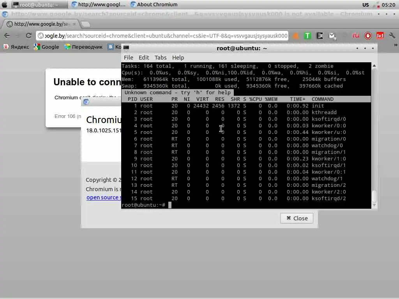The height and width of the screenshot is (299, 399).
Task: Click the 'ksoftirqd/0' process name
Action: click(329, 119)
